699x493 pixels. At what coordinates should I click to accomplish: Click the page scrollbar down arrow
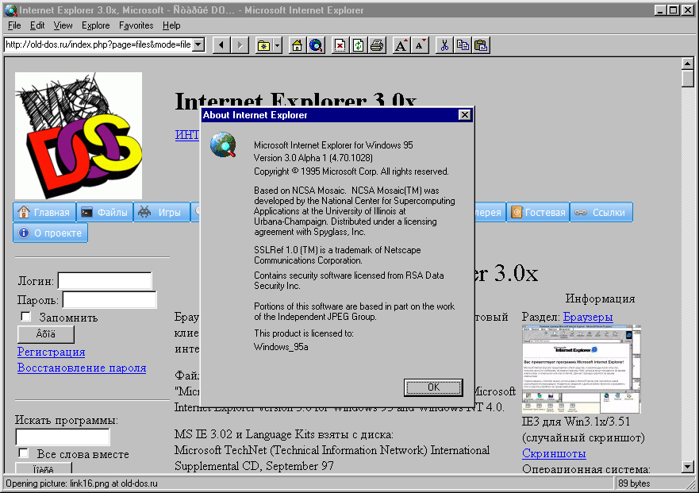(687, 467)
